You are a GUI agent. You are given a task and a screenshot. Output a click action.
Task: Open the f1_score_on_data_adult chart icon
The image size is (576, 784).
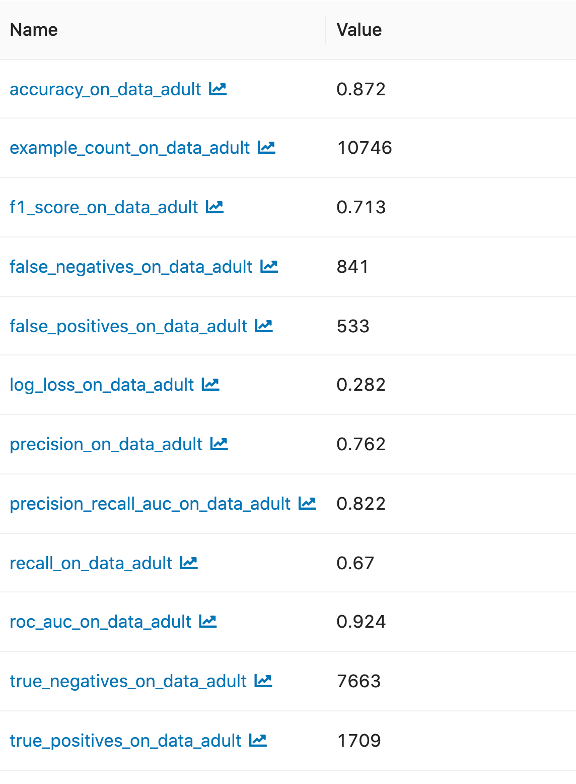(214, 207)
